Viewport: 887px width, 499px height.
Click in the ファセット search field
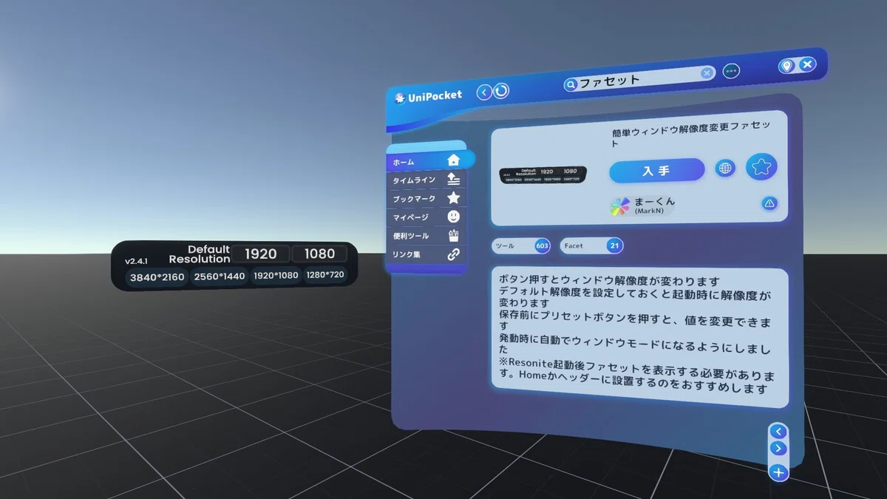coord(639,79)
